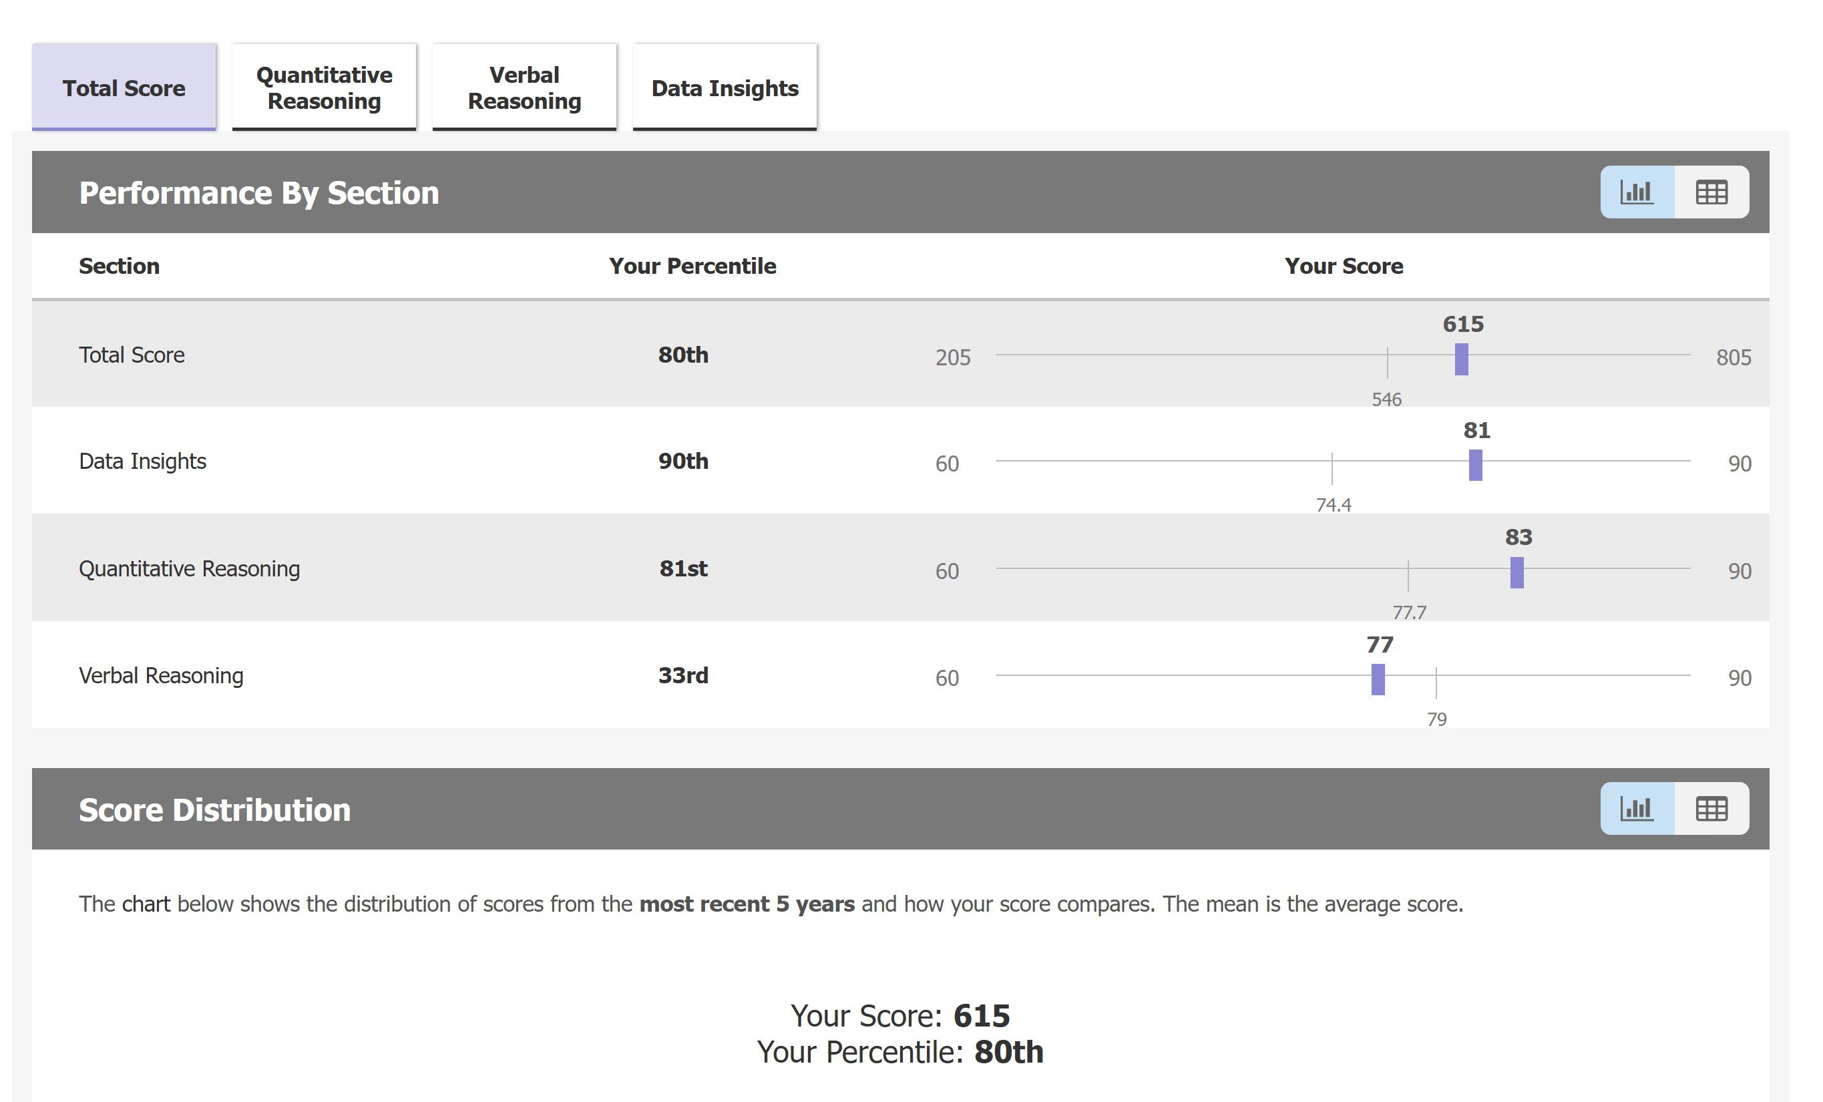The width and height of the screenshot is (1823, 1102).
Task: Switch to table view in Performance By Section
Action: (x=1711, y=192)
